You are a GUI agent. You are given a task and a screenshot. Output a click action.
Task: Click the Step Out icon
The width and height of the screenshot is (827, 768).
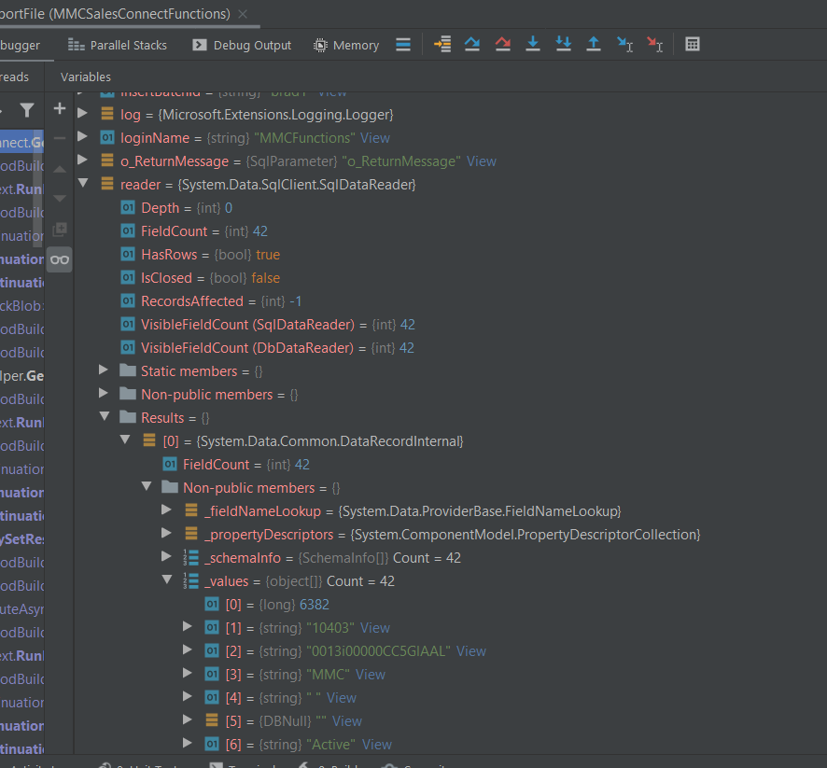pos(594,44)
